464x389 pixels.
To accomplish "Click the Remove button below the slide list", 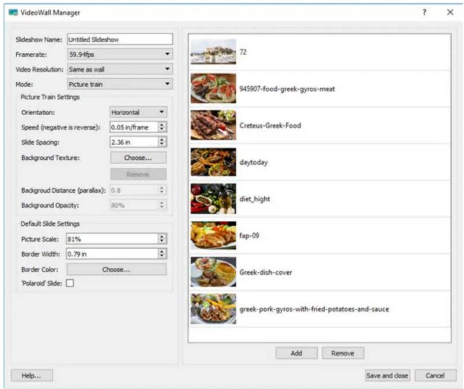I will coord(343,353).
